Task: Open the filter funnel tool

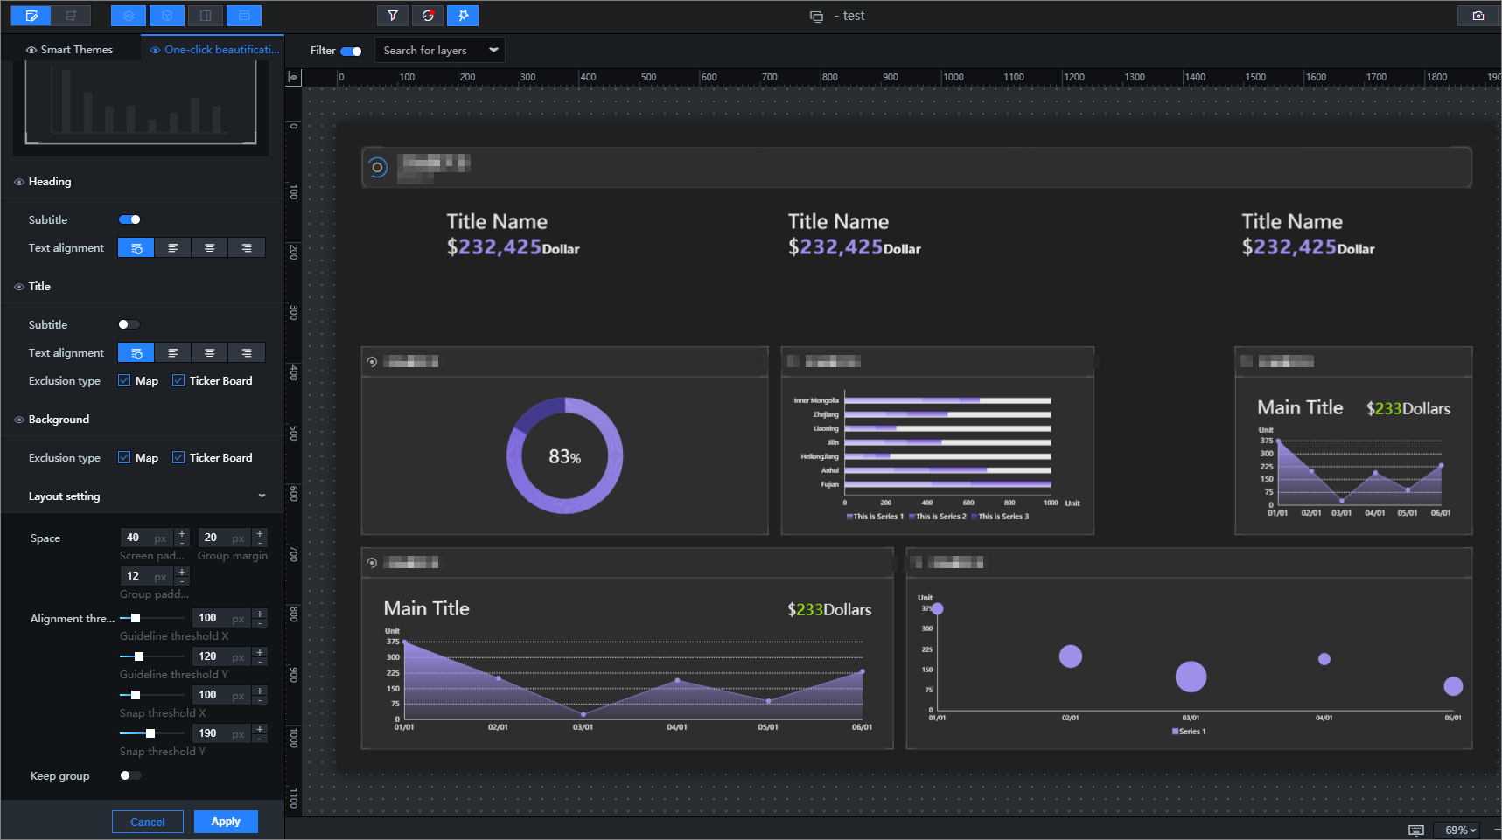Action: 393,16
